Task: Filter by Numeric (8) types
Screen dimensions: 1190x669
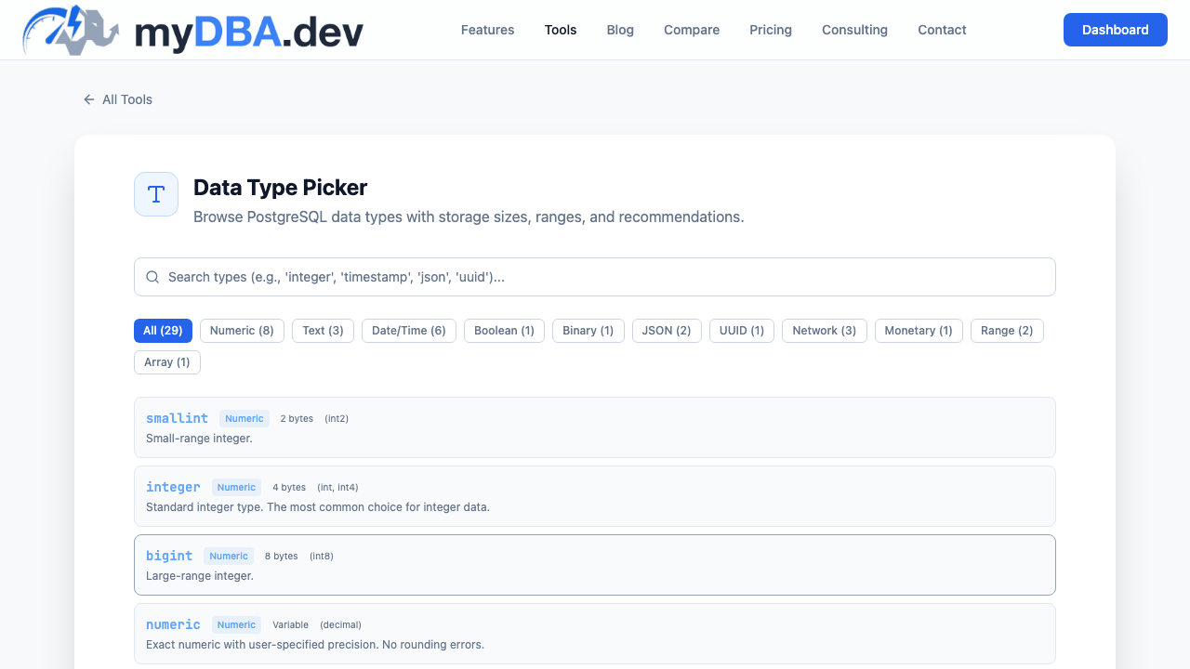Action: tap(242, 331)
